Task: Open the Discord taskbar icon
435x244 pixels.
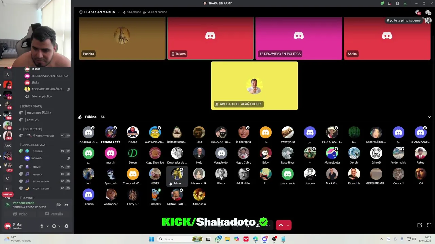Action: pos(265,239)
